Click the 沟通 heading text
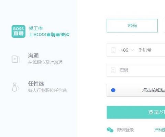This screenshot has height=137, width=165. 33,55
